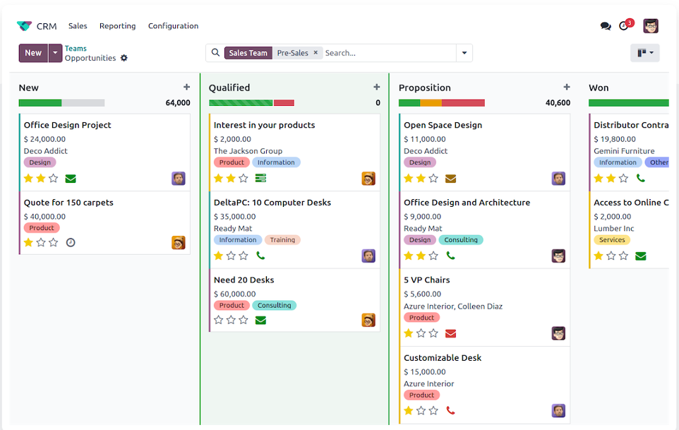Open the Reporting menu
The height and width of the screenshot is (430, 679).
pyautogui.click(x=117, y=26)
